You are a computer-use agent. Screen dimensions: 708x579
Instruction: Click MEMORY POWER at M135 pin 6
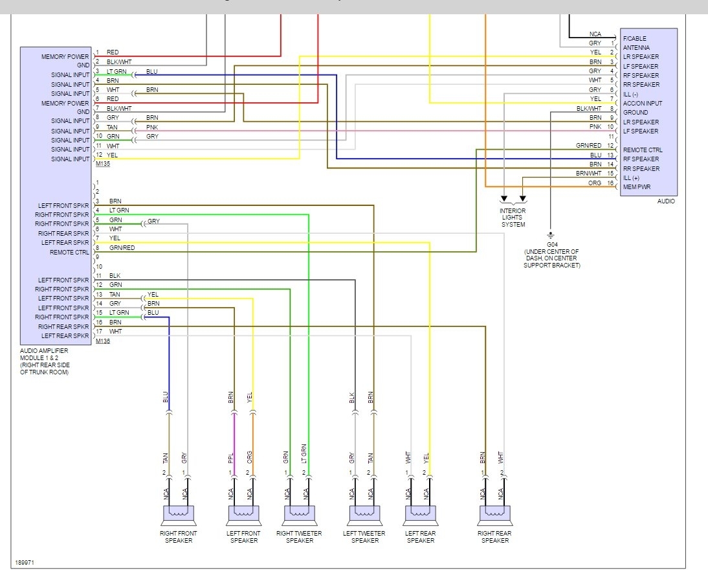(x=65, y=103)
